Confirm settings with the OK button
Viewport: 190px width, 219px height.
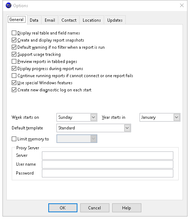63,208
